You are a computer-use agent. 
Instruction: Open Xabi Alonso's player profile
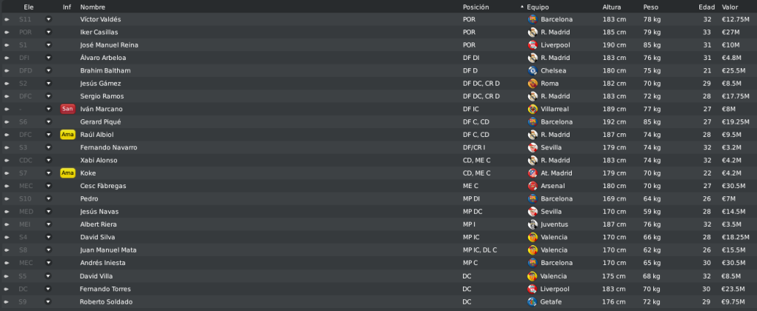pyautogui.click(x=99, y=161)
